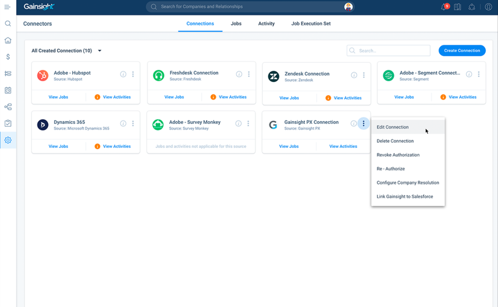The width and height of the screenshot is (498, 307).
Task: Close the Gainsight PX Connection options menu
Action: pos(363,124)
